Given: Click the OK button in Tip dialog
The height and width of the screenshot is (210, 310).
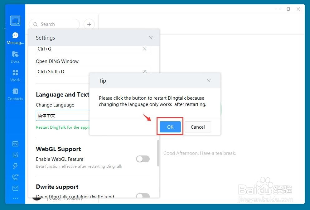Looking at the screenshot, I should point(170,127).
